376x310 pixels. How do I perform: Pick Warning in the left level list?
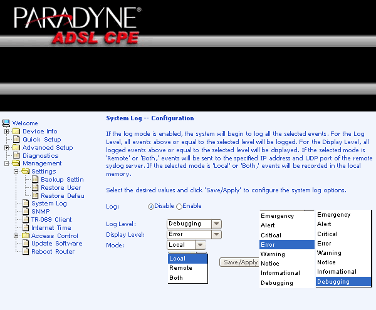(x=287, y=254)
